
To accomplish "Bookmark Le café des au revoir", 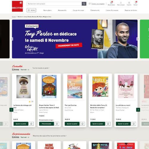I will [x=134, y=124].
